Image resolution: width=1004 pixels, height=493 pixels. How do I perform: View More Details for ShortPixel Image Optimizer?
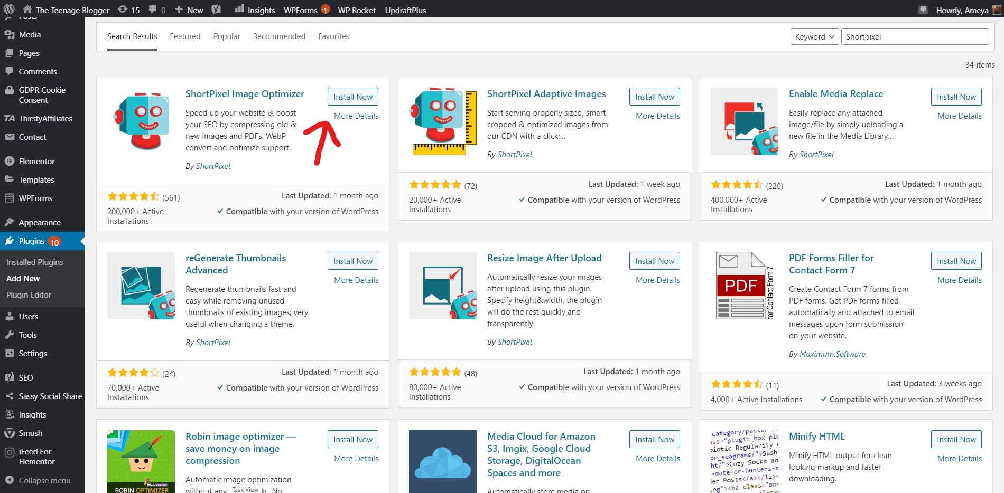(x=356, y=116)
